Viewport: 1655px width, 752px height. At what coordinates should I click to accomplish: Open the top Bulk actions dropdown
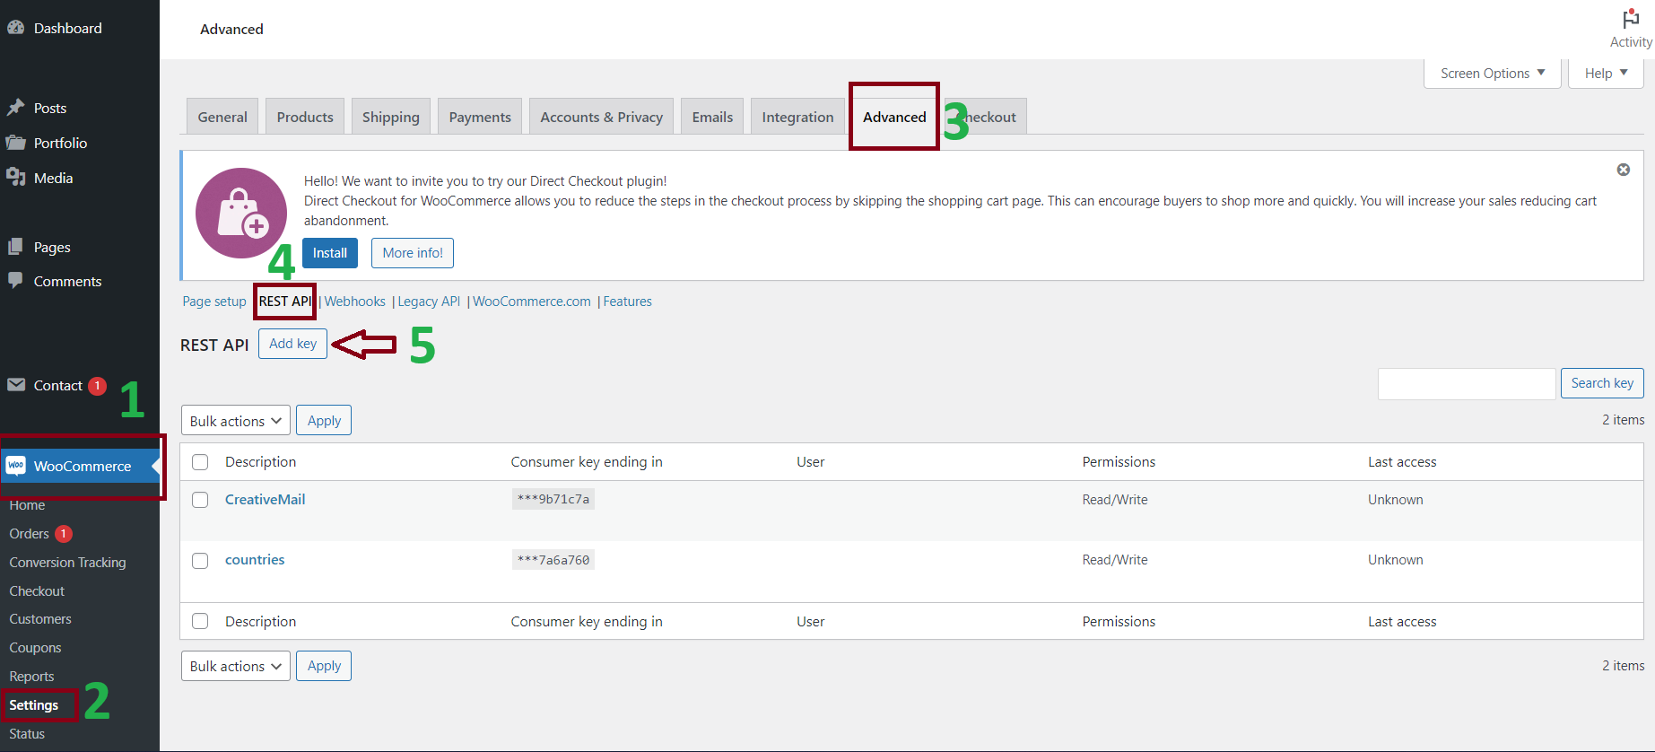click(x=235, y=421)
